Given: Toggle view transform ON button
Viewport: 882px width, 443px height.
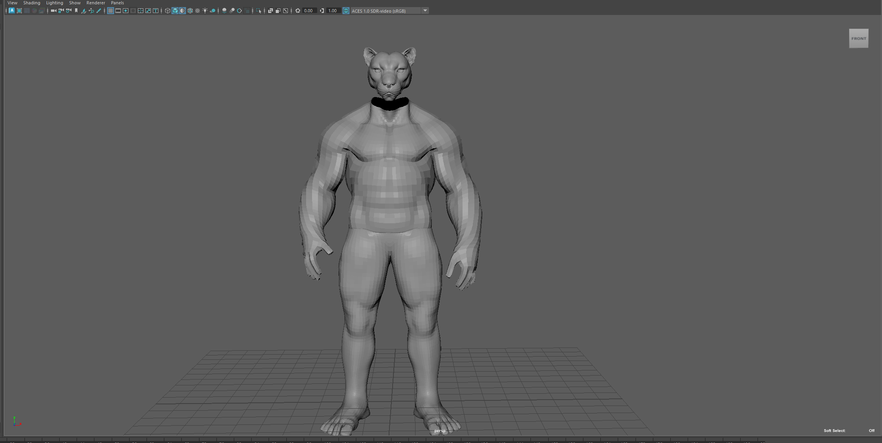Looking at the screenshot, I should pyautogui.click(x=346, y=11).
